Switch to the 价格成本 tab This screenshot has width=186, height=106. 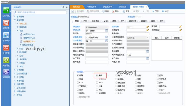pyautogui.click(x=95, y=21)
